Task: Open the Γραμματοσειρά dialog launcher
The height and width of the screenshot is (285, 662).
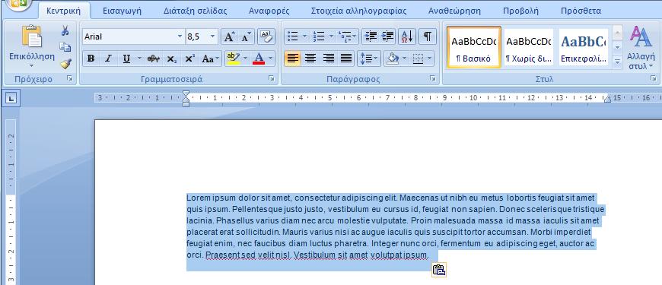Action: 271,78
